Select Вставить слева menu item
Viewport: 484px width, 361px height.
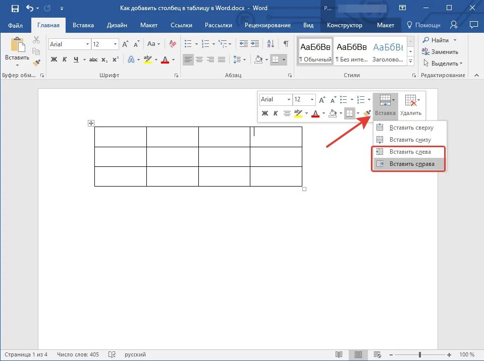(x=409, y=152)
